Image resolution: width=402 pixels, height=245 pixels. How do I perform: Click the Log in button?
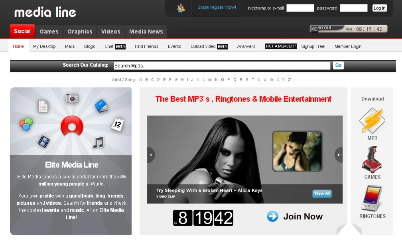point(379,8)
